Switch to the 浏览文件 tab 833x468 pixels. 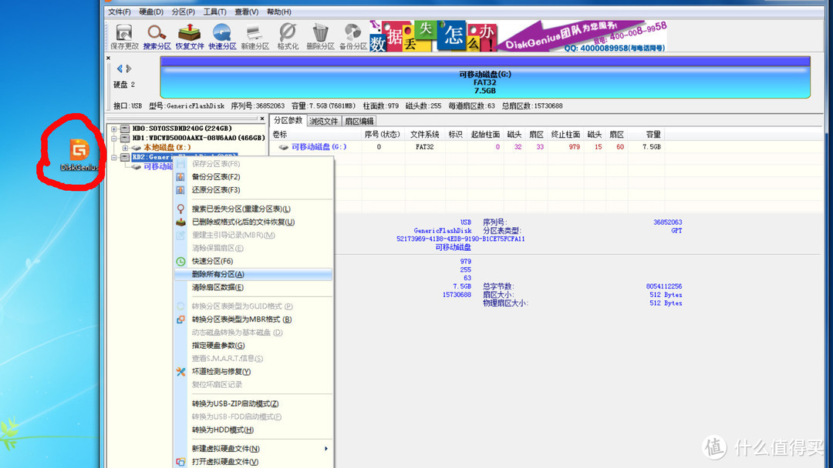pos(324,121)
